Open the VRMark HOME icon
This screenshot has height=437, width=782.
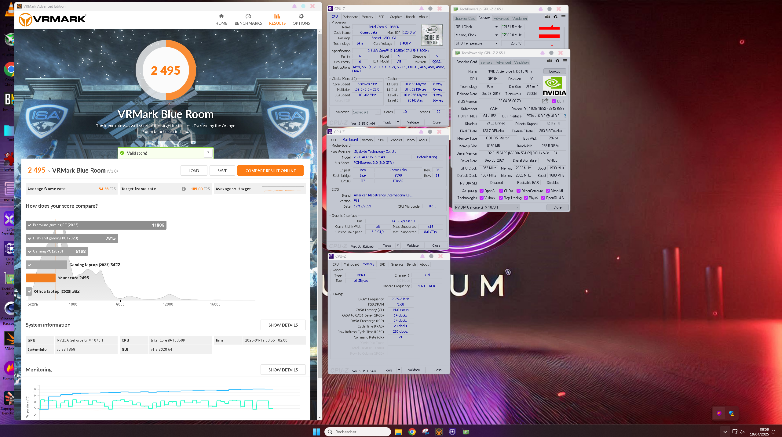221,16
